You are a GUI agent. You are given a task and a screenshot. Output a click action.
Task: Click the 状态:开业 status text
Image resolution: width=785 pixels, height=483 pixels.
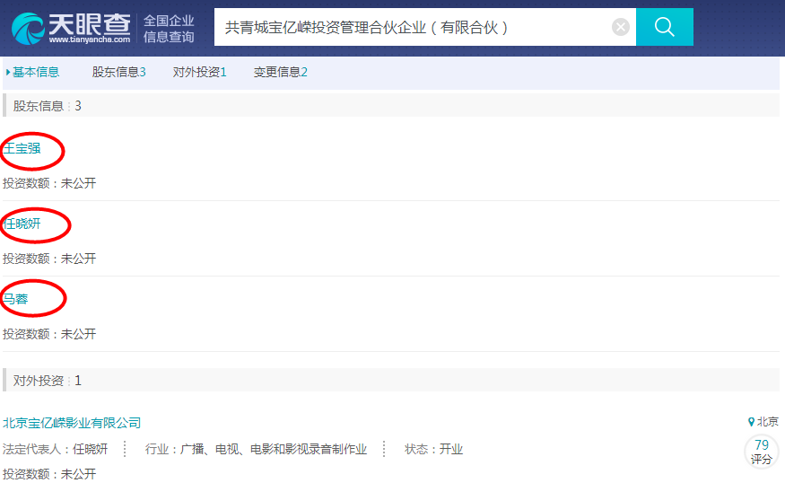(433, 449)
